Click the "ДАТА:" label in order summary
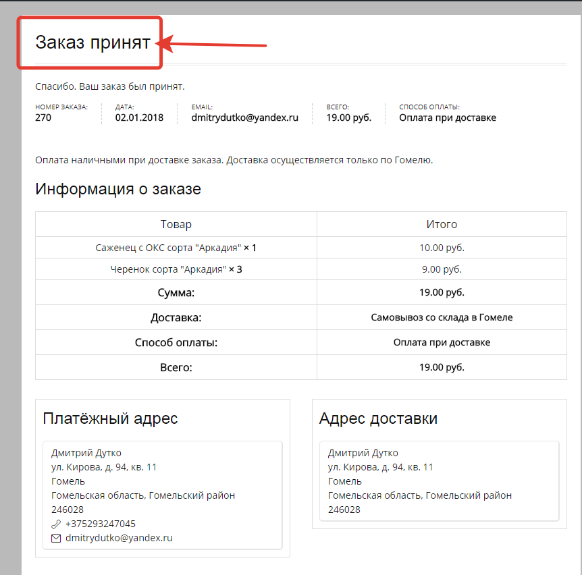582x575 pixels. click(x=125, y=107)
